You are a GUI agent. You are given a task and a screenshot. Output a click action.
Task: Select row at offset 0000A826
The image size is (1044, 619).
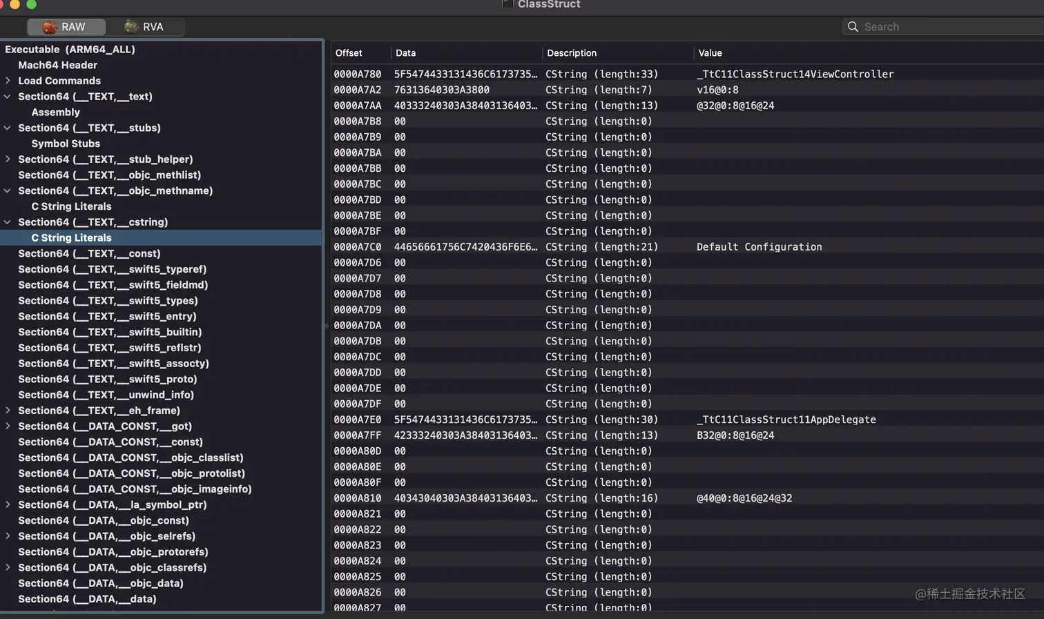point(687,593)
